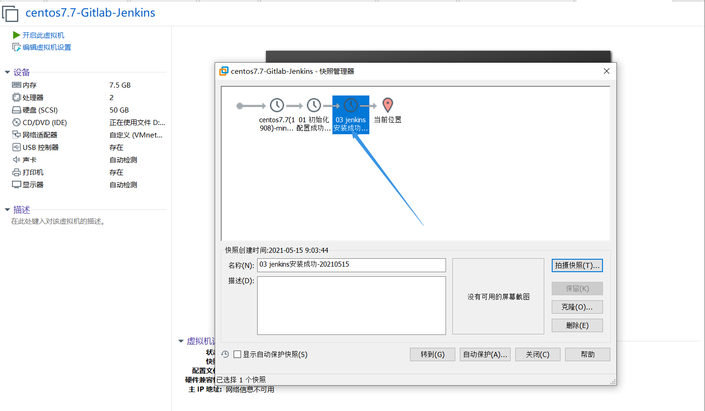Click the snapshot 描述(D) text area
Screen dimensions: 705x411
click(351, 305)
